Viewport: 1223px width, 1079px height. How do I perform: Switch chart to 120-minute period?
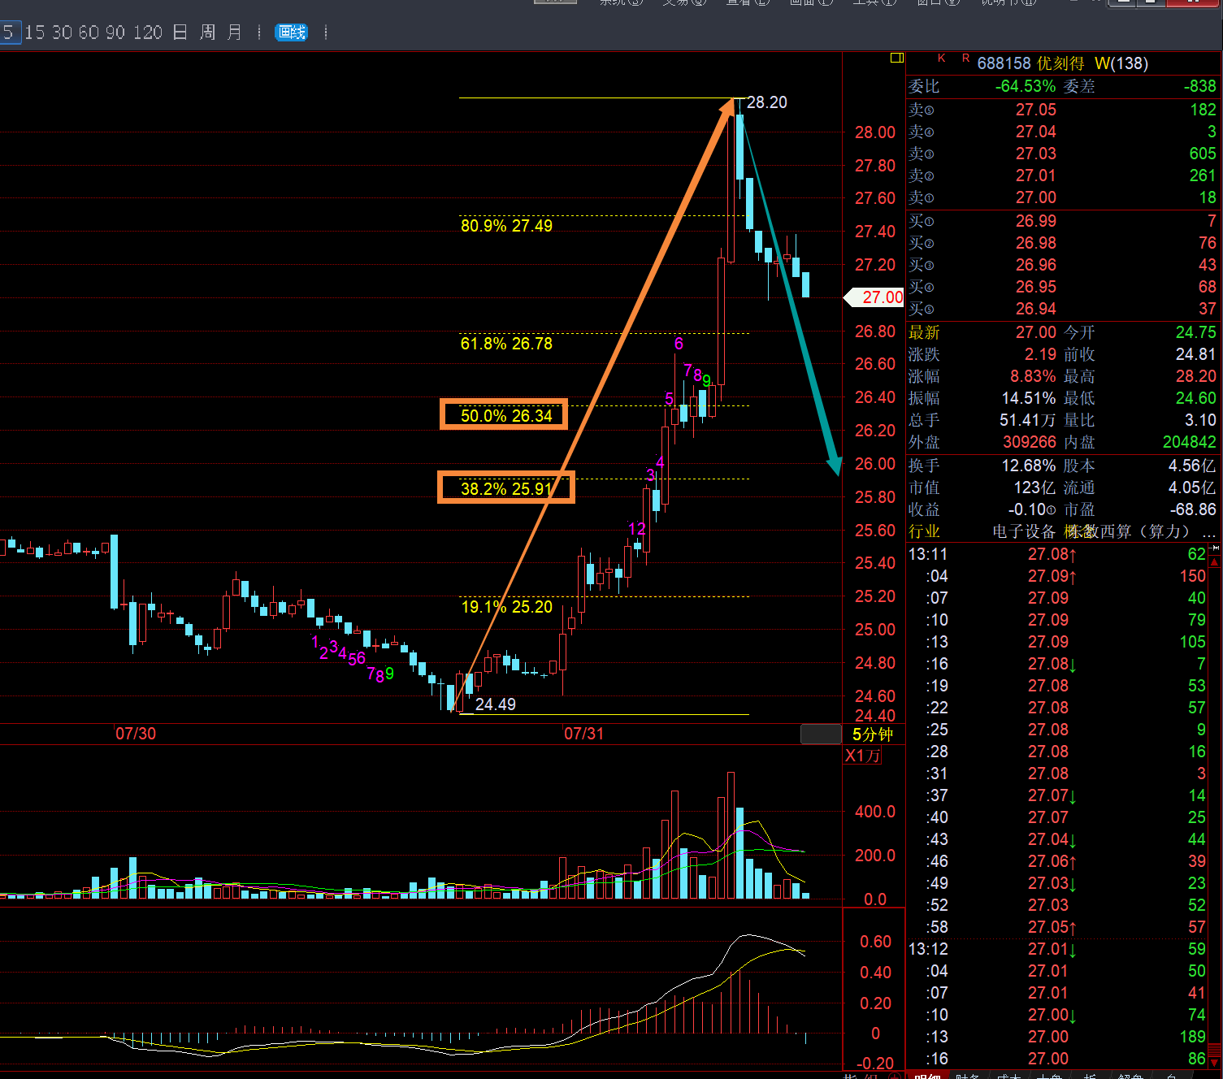[x=148, y=32]
